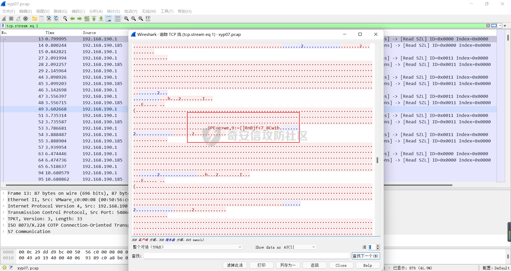Viewport: 511px width, 271px height.
Task: Clear the display filter with X icon
Action: 488,26
